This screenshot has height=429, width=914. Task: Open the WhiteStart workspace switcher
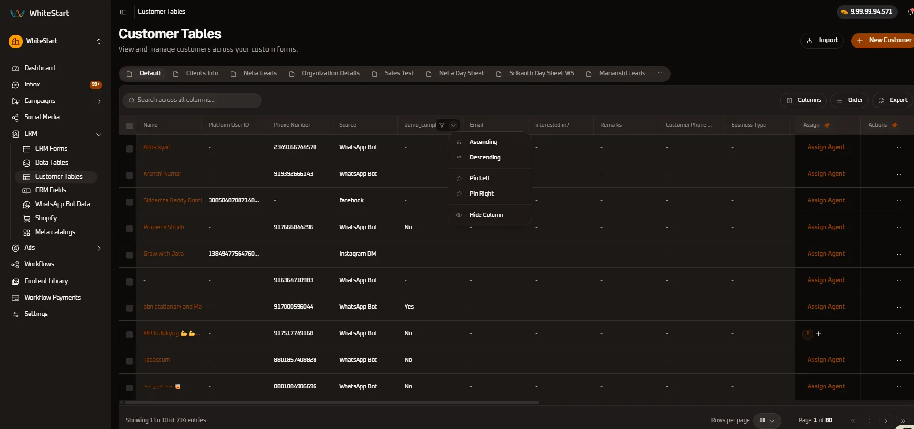coord(56,42)
